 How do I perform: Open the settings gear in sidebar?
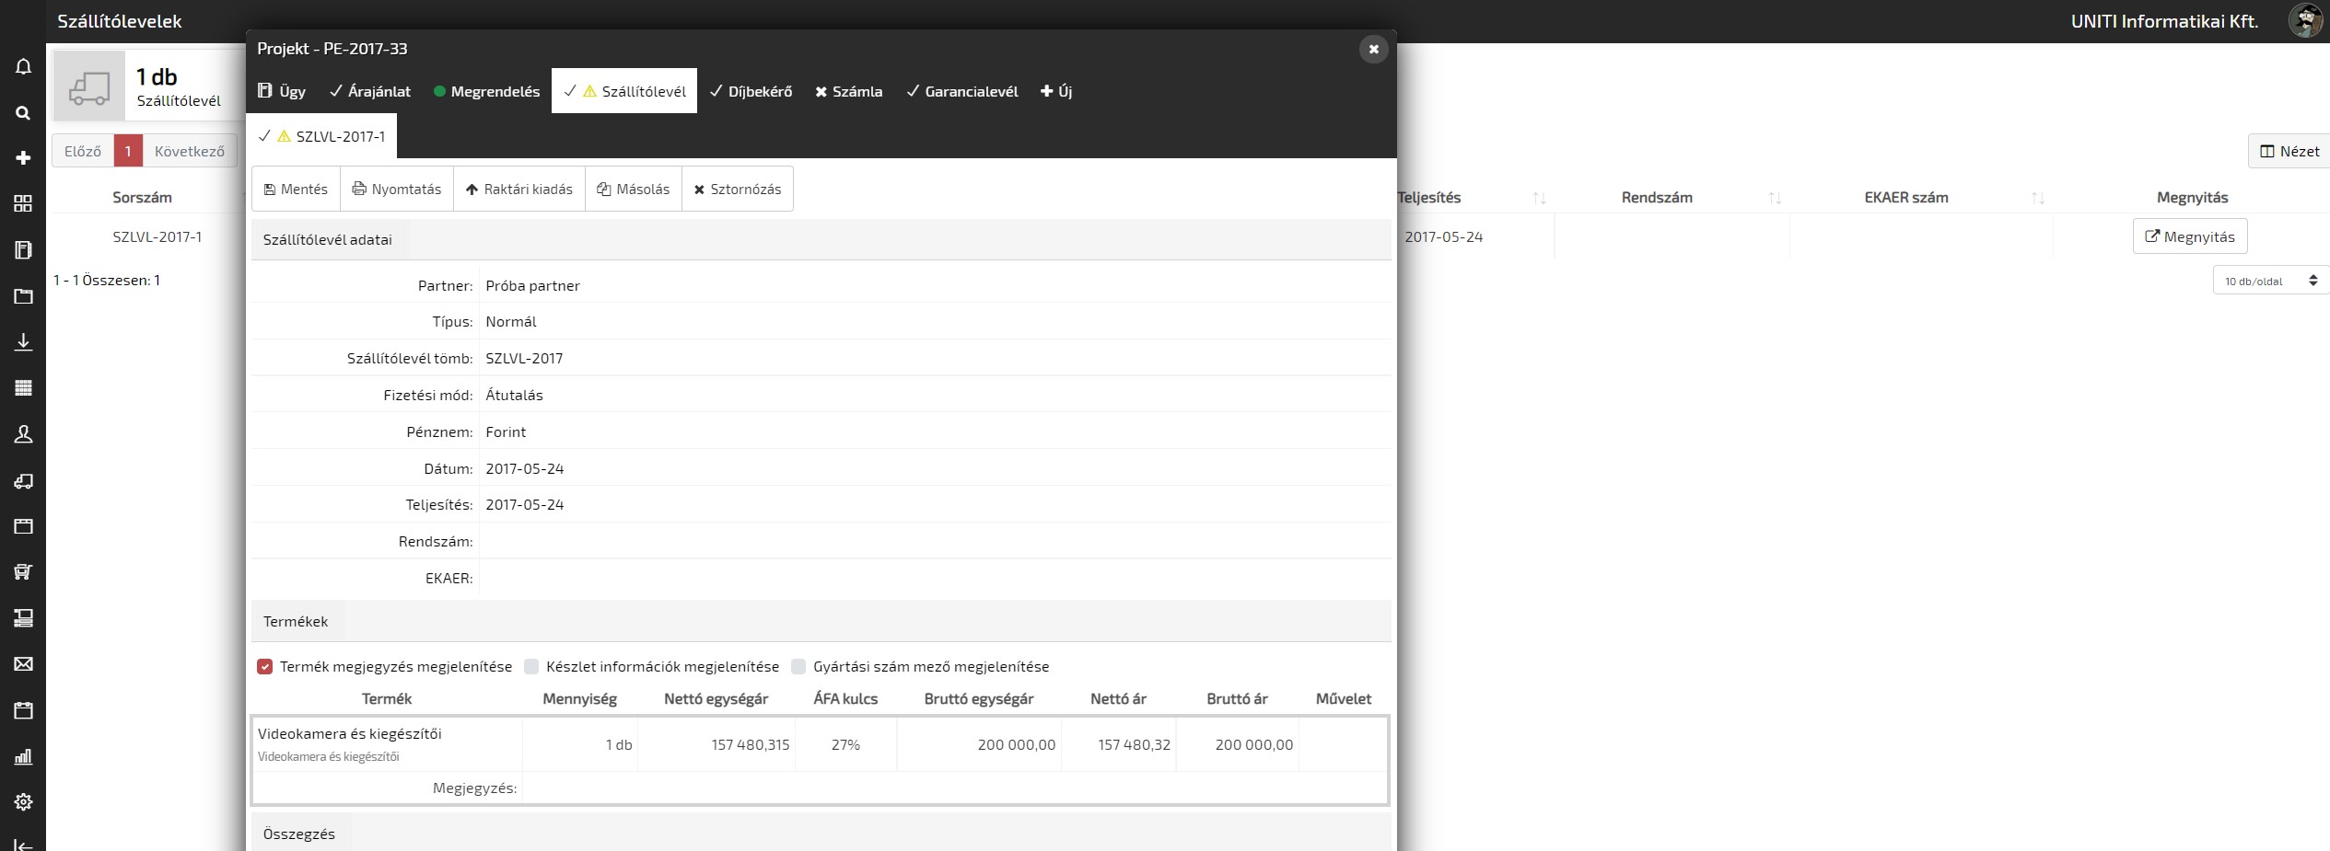click(x=23, y=801)
